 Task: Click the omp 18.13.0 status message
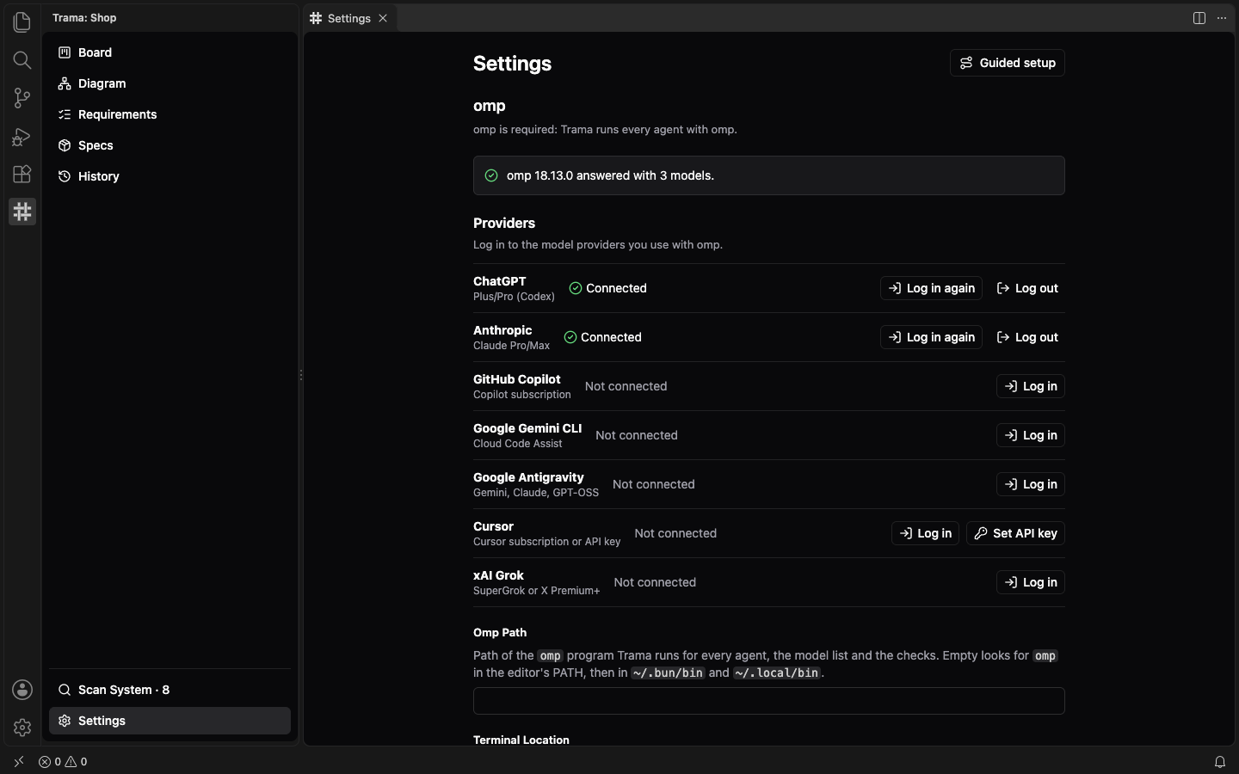(x=769, y=175)
